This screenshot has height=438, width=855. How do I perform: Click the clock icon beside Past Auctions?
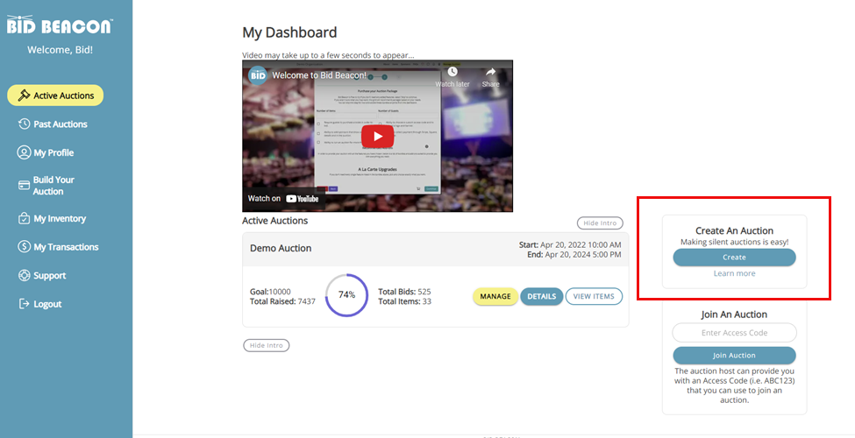(x=24, y=124)
